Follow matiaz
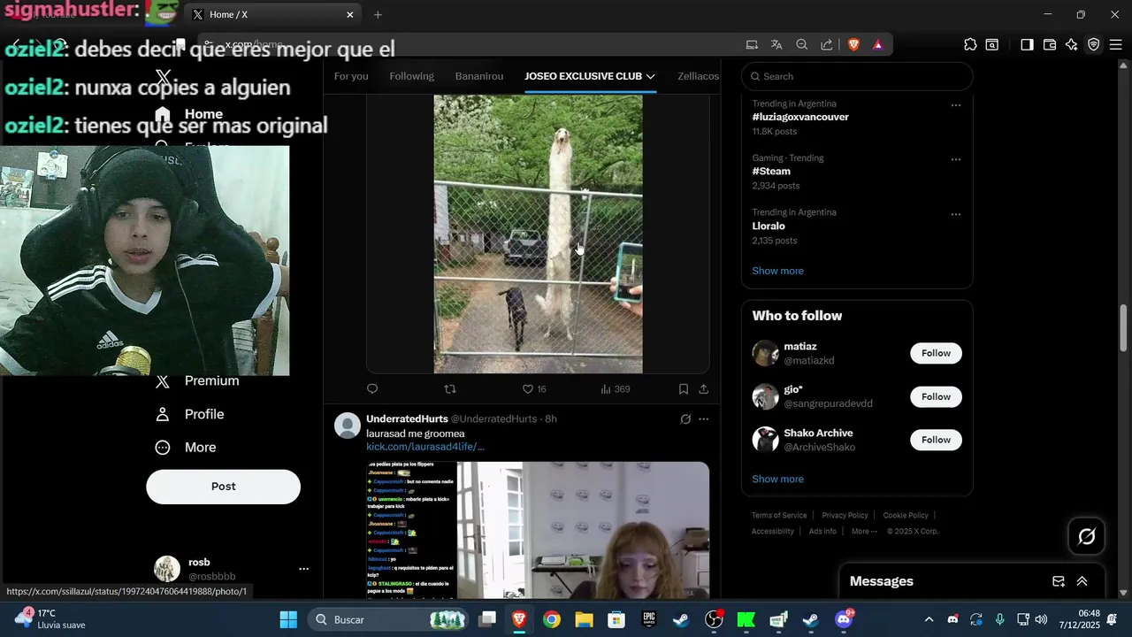This screenshot has width=1132, height=637. (936, 353)
